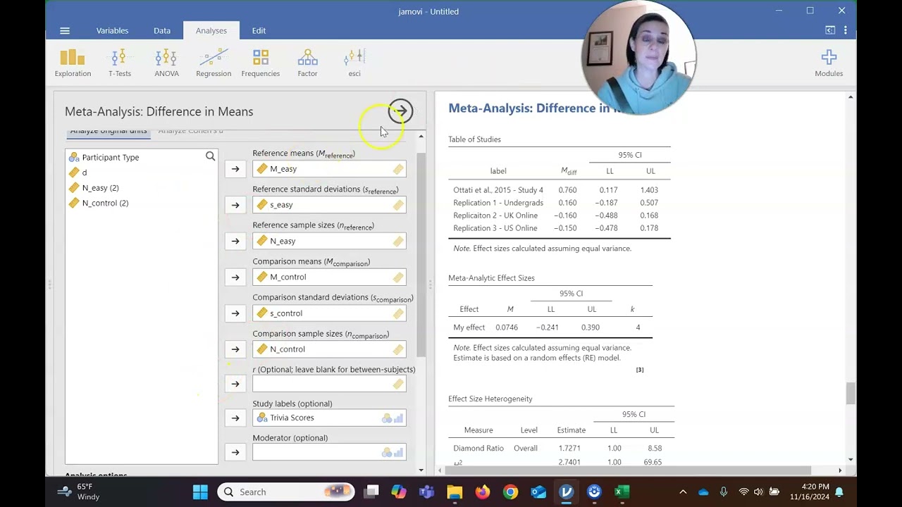
Task: Switch to the Variables tab
Action: point(112,30)
